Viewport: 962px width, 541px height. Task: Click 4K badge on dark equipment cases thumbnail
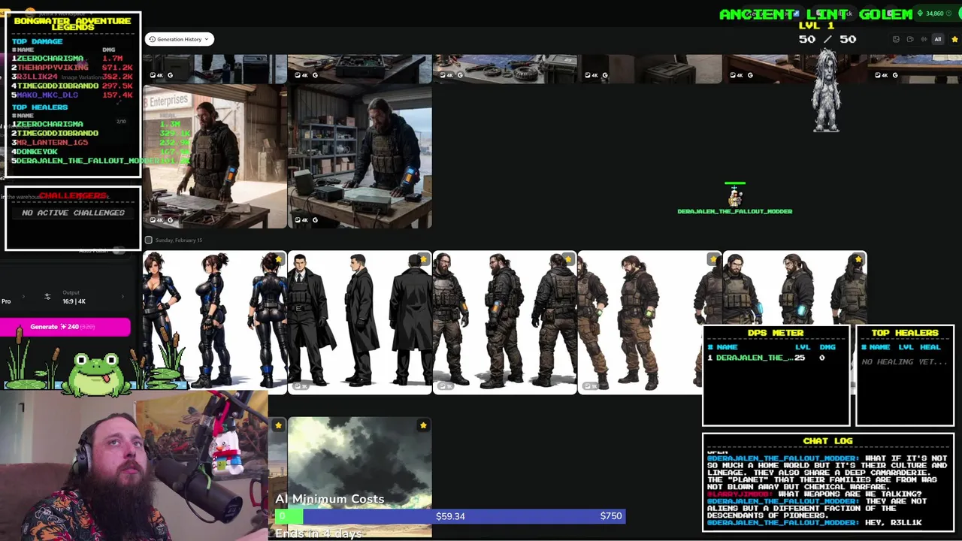156,75
